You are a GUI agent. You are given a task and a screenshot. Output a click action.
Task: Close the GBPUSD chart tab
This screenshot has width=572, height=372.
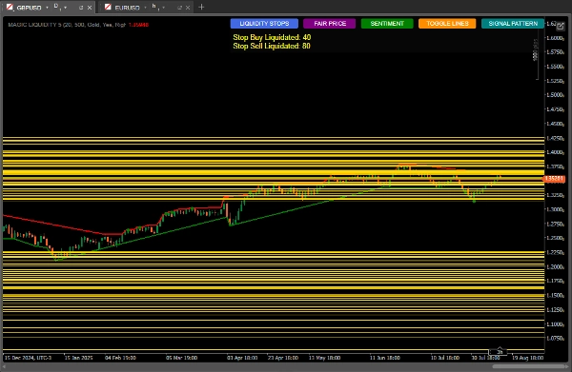point(90,8)
